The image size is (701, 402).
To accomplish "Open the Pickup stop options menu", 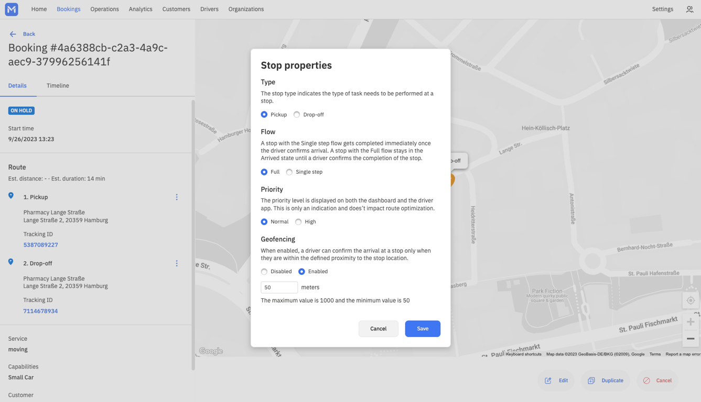I will click(177, 197).
